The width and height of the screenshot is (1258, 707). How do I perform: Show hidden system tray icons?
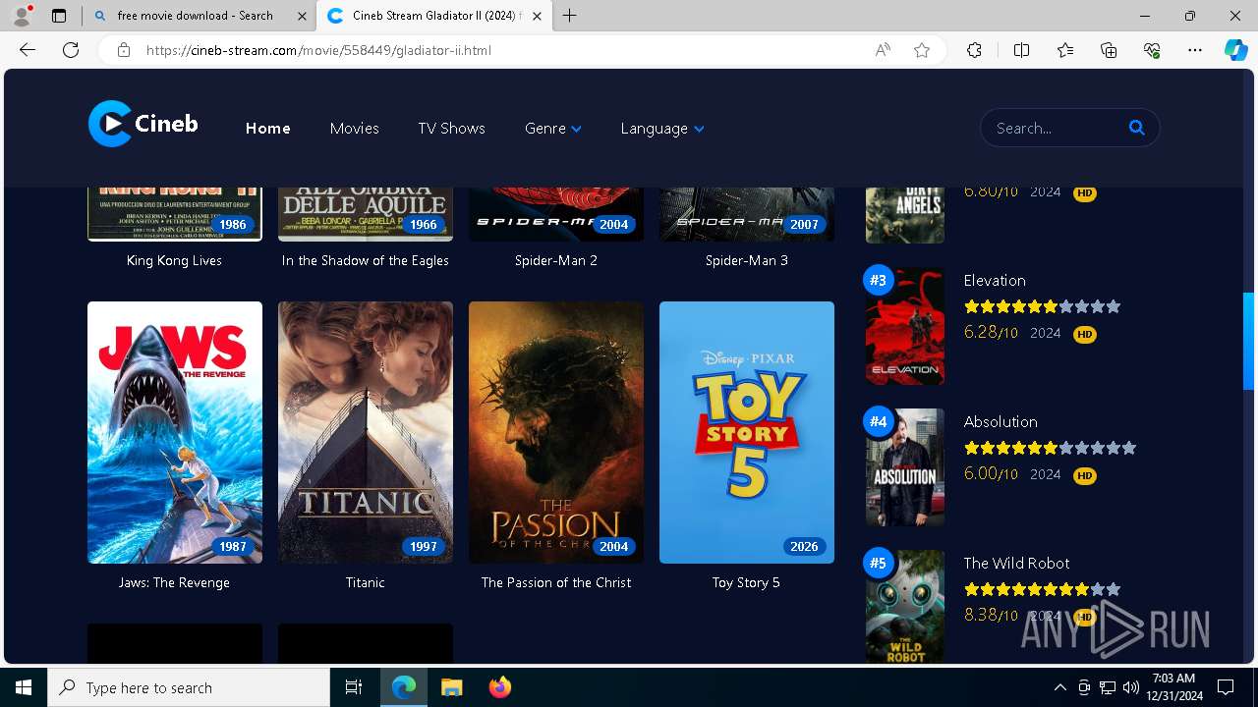pyautogui.click(x=1059, y=687)
